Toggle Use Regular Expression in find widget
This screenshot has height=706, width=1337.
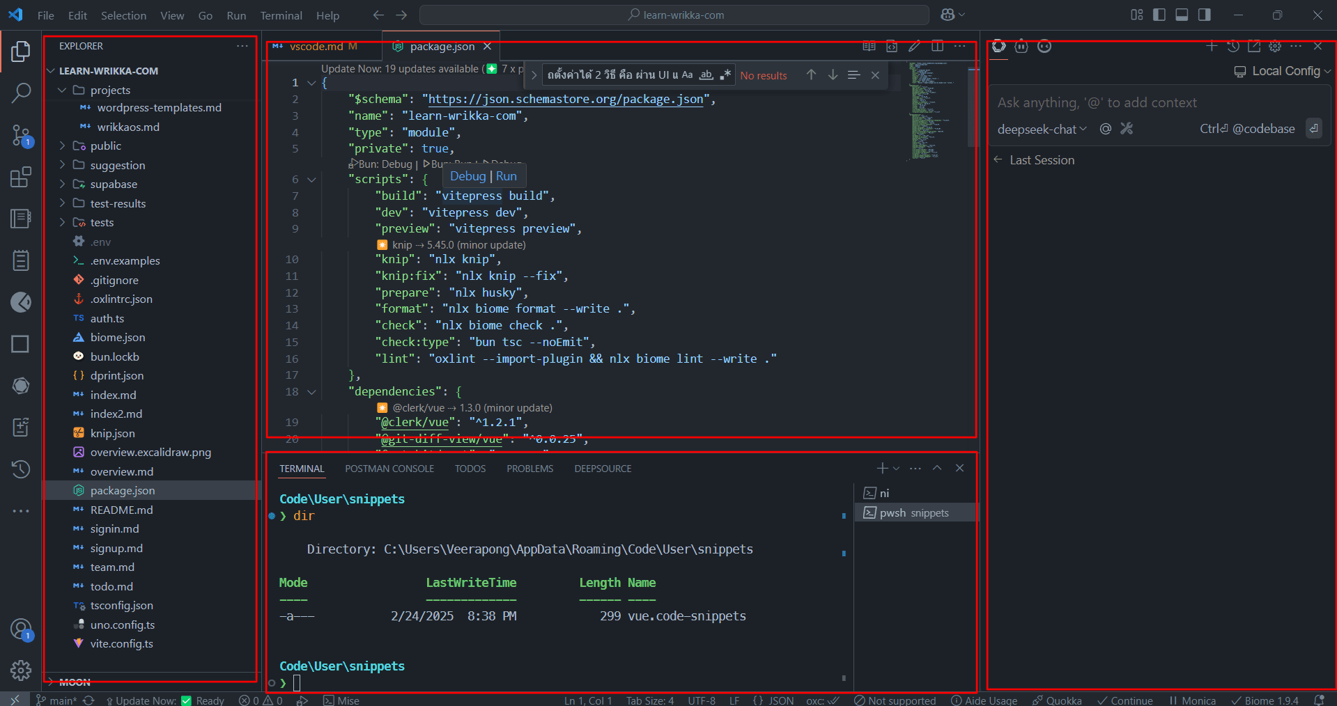725,74
